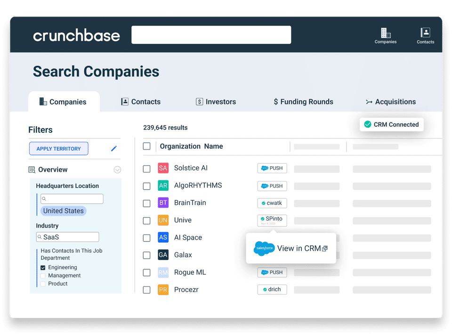Check the AlgoRHYTHMS row checkbox
452x334 pixels.
pos(147,186)
